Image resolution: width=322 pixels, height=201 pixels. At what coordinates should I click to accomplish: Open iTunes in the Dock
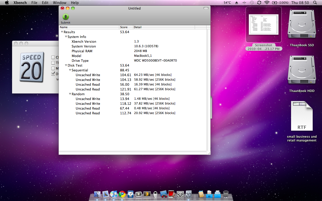[114, 194]
